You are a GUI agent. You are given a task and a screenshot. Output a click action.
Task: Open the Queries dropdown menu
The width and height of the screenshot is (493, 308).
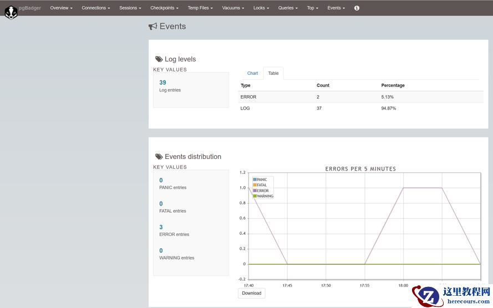pyautogui.click(x=288, y=8)
